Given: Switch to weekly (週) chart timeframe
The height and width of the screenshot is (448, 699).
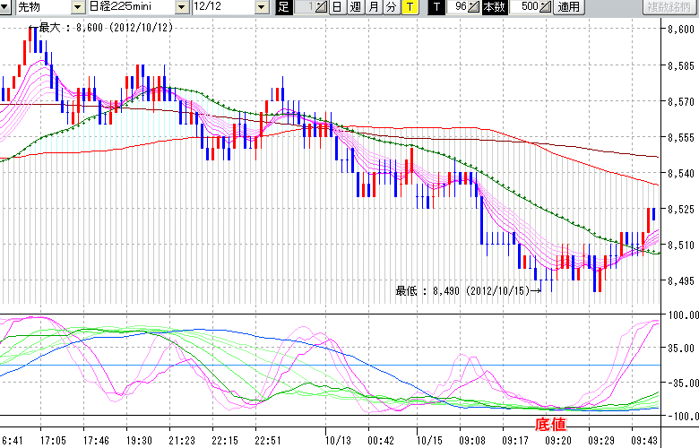Looking at the screenshot, I should pyautogui.click(x=354, y=7).
